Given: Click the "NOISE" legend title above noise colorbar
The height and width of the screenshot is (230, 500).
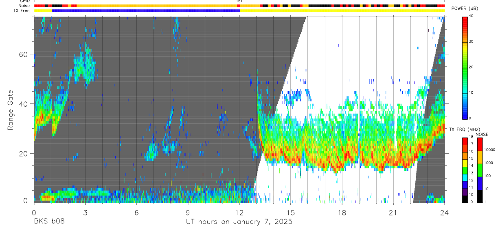Looking at the screenshot, I should 482,134.
